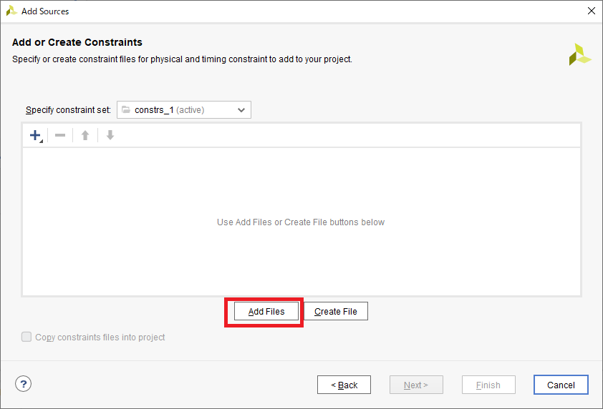This screenshot has width=603, height=409.
Task: Expand the constraint set chevron arrow
Action: pos(241,110)
